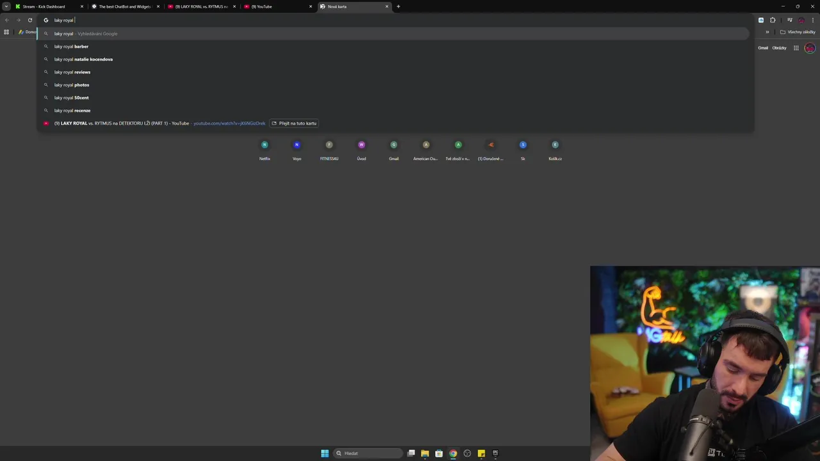Image resolution: width=820 pixels, height=461 pixels.
Task: Open the Obrázky link
Action: pos(779,48)
